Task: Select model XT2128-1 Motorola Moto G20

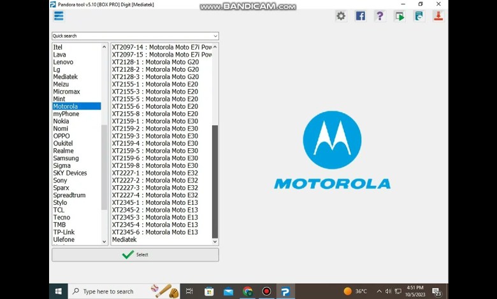Action: [x=155, y=62]
